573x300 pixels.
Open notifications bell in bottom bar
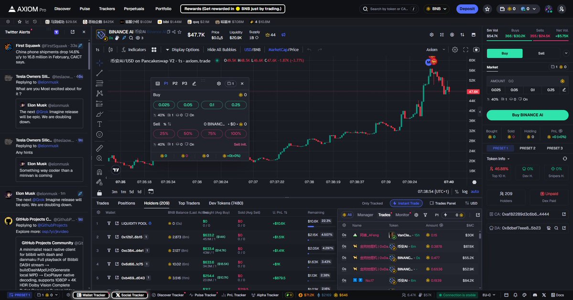(515, 295)
